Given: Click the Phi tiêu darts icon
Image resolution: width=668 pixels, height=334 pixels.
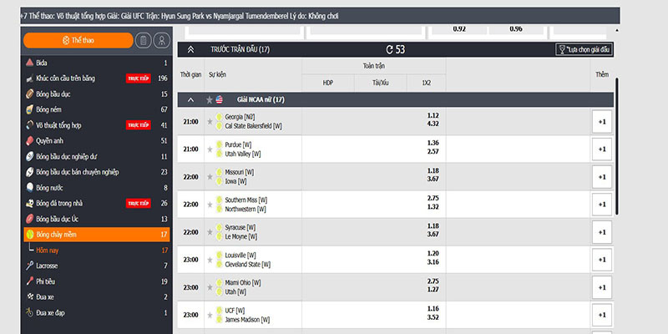Looking at the screenshot, I should pos(29,281).
